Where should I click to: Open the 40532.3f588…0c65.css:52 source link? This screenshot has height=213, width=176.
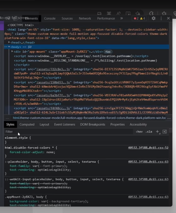(x=148, y=148)
